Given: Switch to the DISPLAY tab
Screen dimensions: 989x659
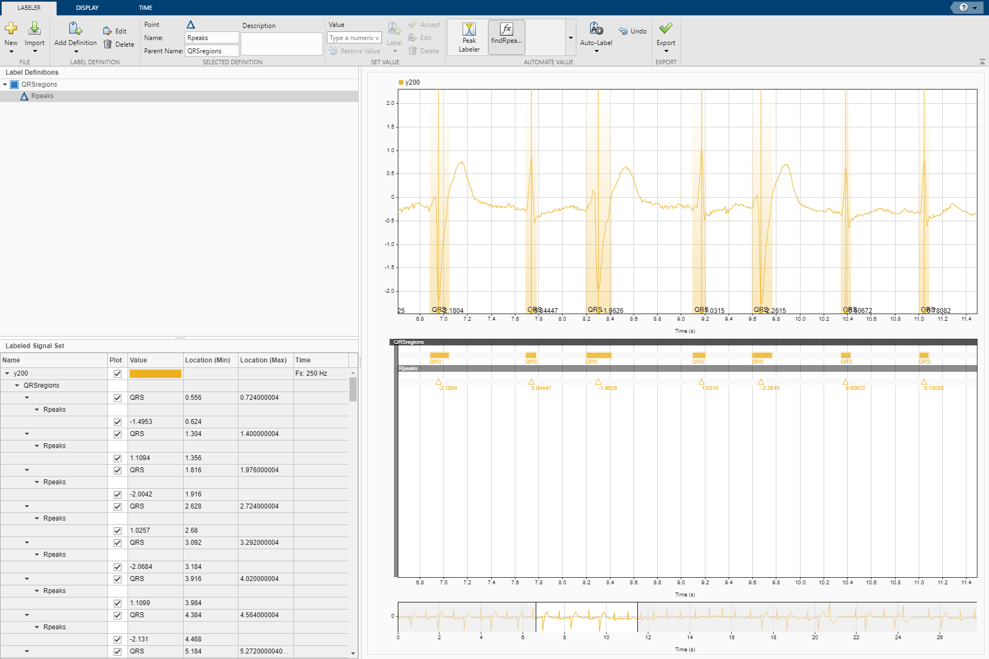Looking at the screenshot, I should 87,8.
